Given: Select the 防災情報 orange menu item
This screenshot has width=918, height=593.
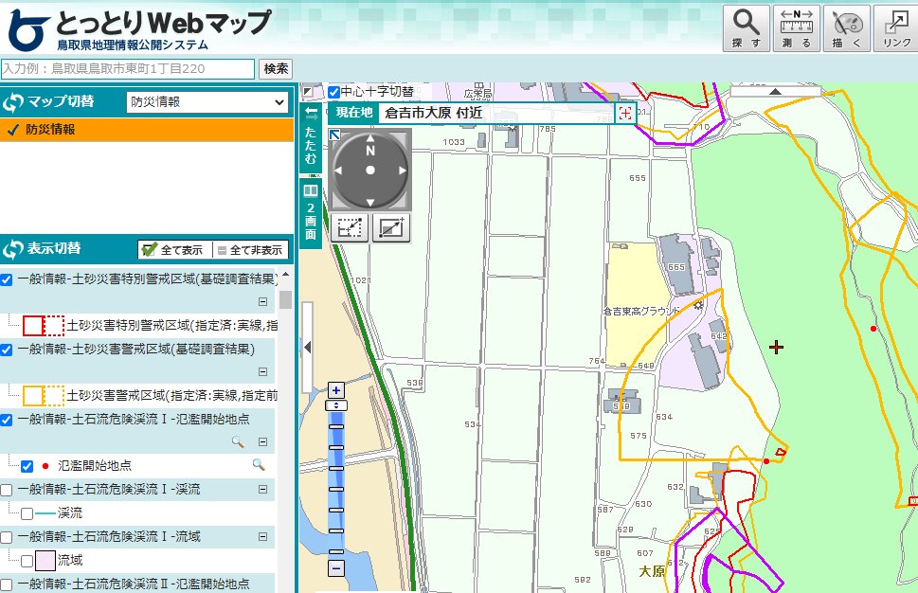Looking at the screenshot, I should click(146, 130).
